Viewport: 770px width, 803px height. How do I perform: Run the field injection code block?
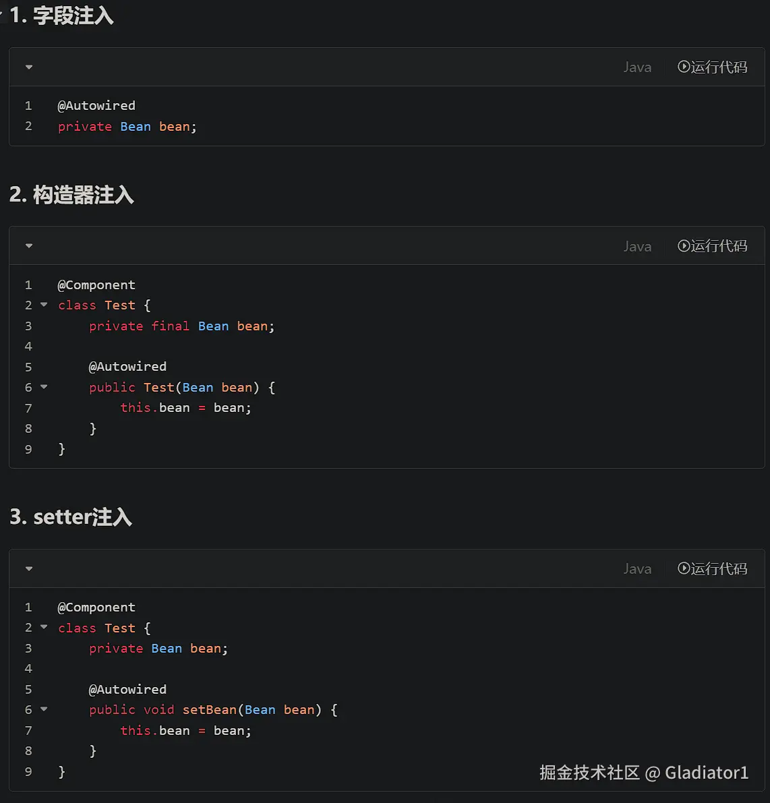tap(712, 67)
